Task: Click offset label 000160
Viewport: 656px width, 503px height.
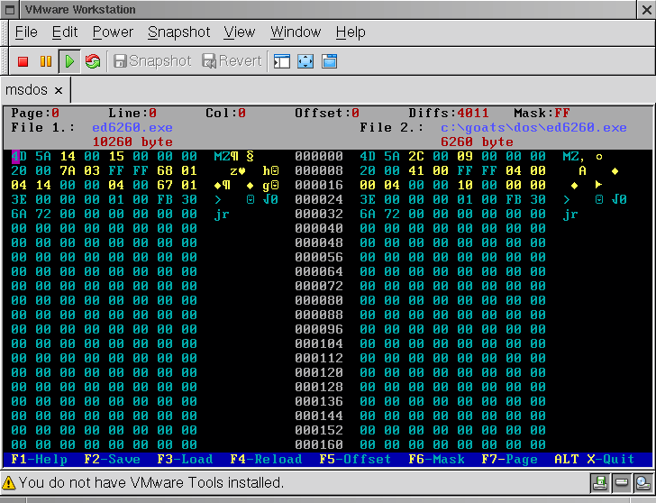Action: pos(319,444)
